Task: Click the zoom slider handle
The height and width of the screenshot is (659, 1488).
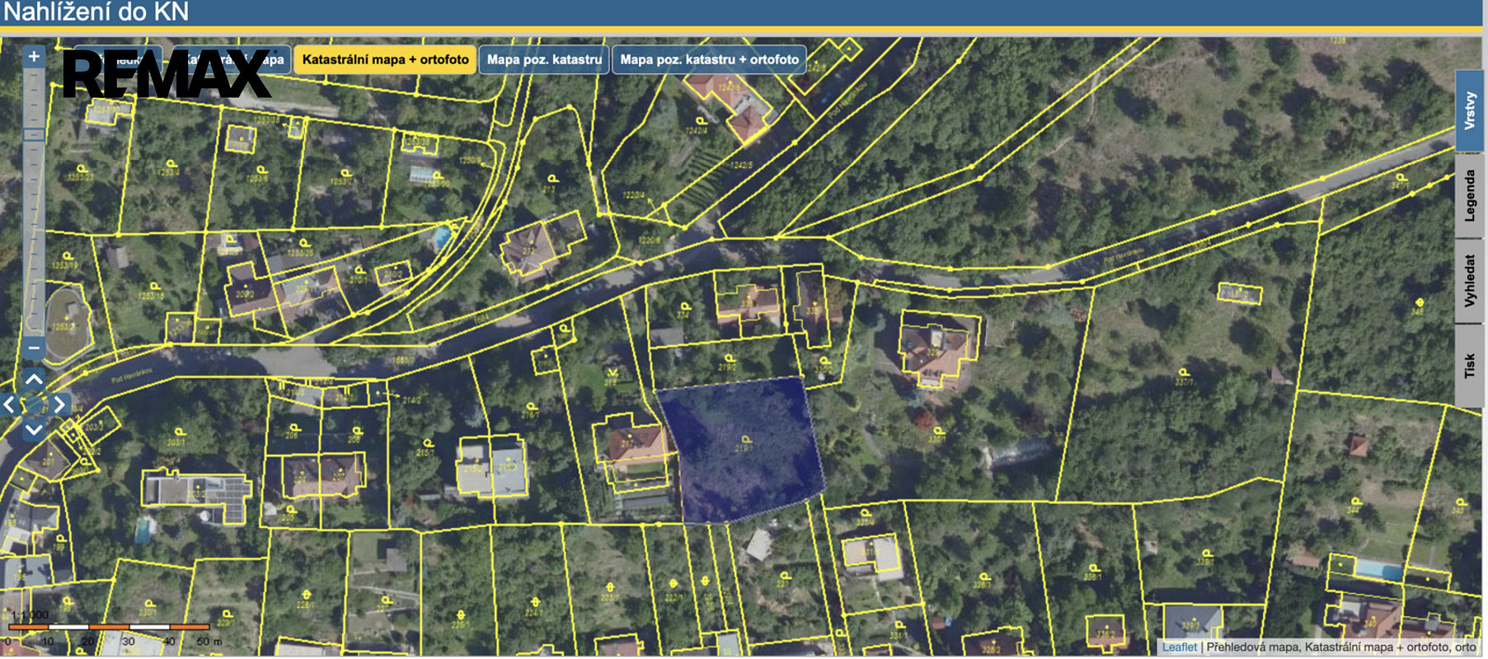Action: click(34, 134)
